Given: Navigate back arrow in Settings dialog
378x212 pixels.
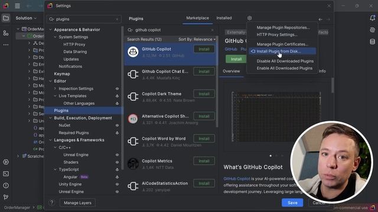Looking at the screenshot, I should point(320,19).
